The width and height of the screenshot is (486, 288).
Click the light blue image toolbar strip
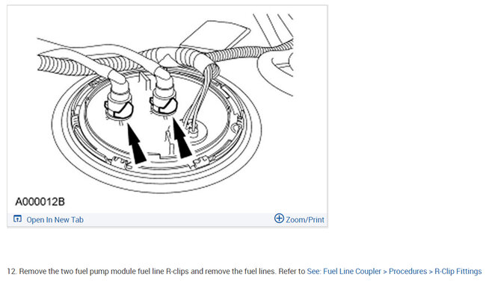click(167, 219)
